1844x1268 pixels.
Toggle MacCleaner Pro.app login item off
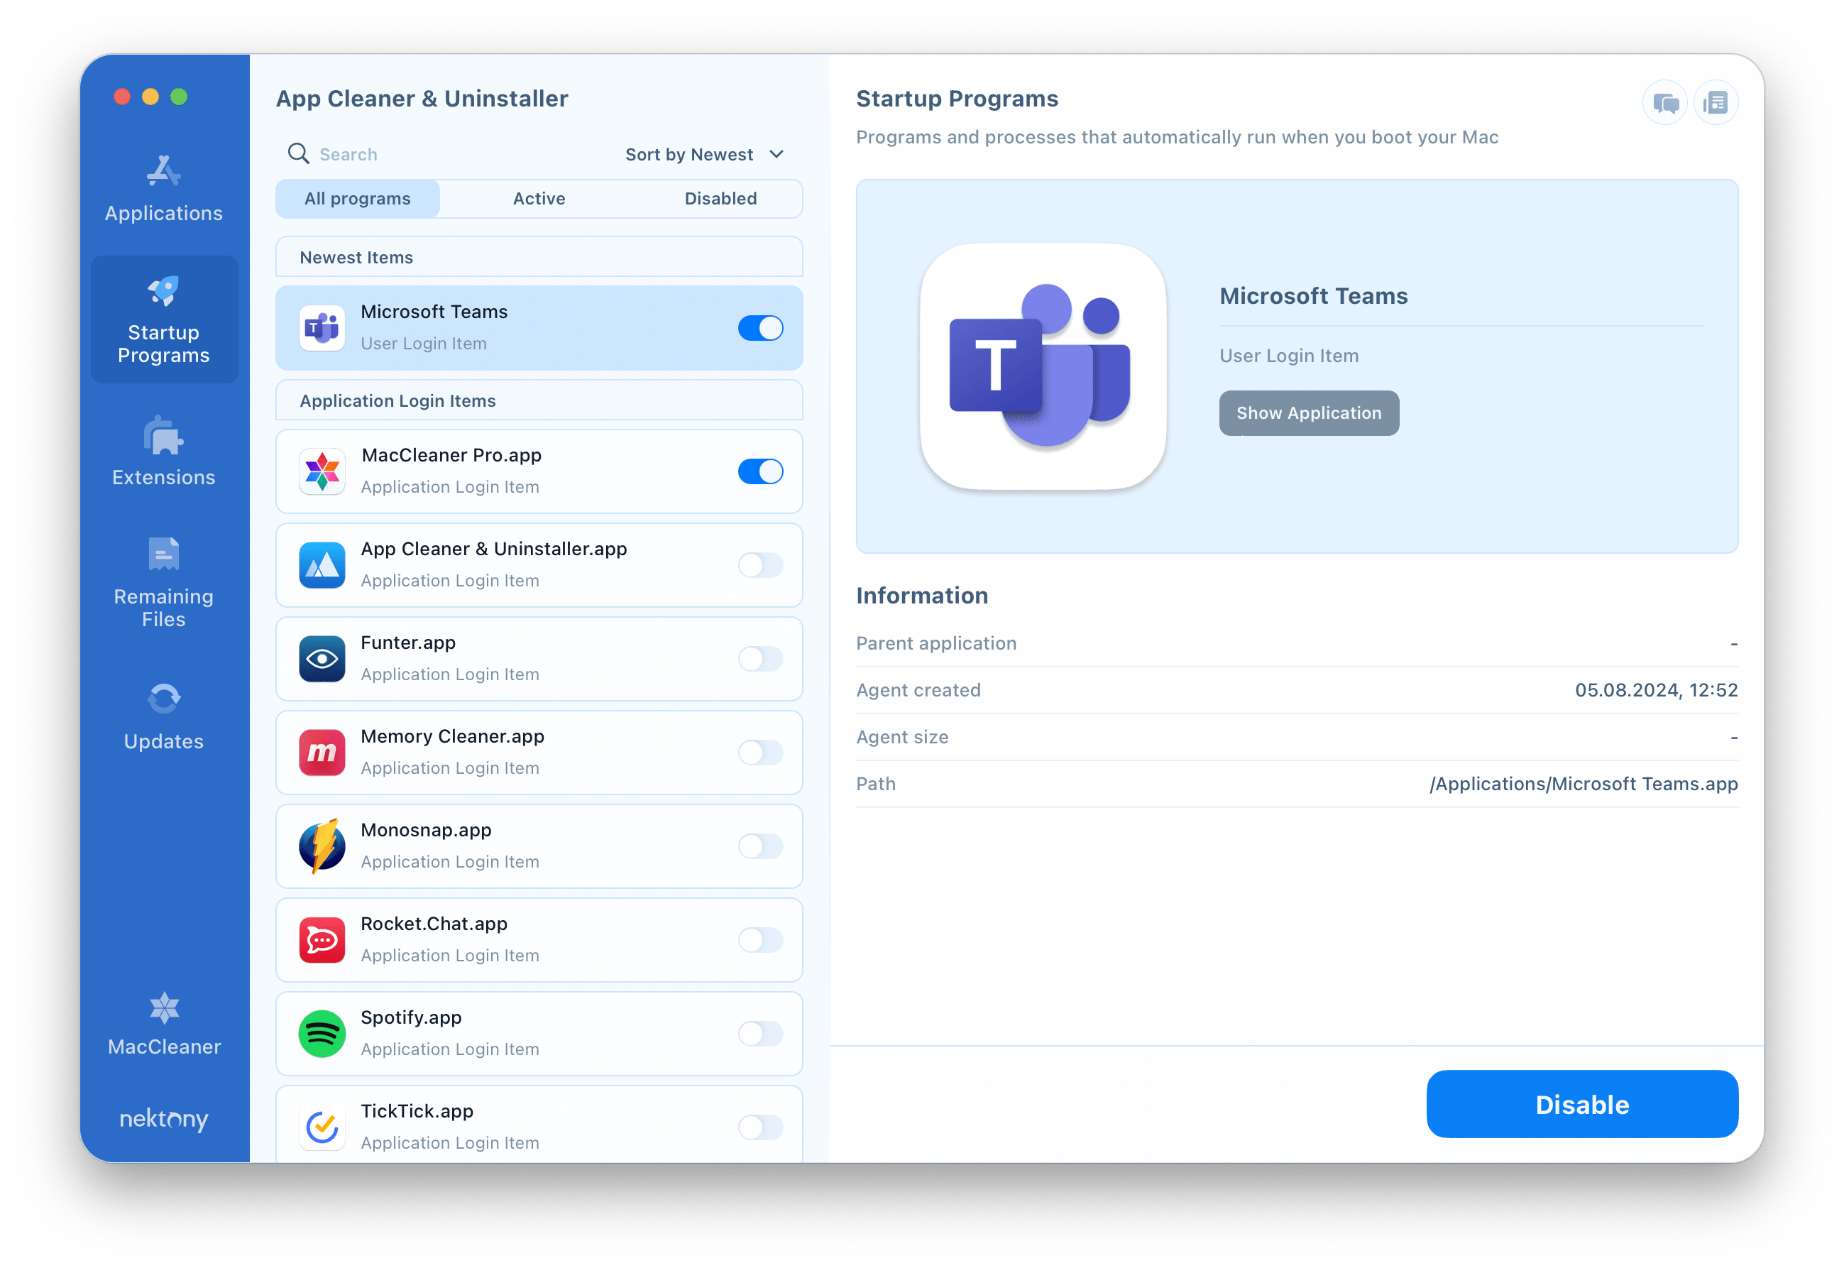tap(761, 469)
